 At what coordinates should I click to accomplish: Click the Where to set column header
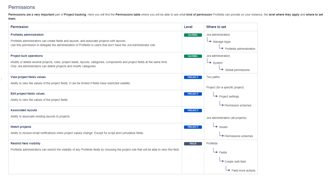click(x=216, y=27)
